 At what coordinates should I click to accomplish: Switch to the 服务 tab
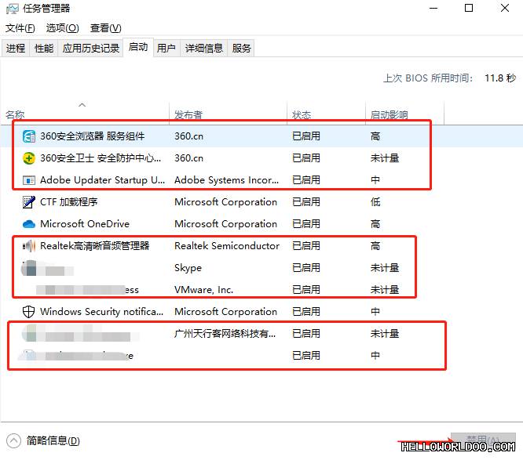click(241, 49)
